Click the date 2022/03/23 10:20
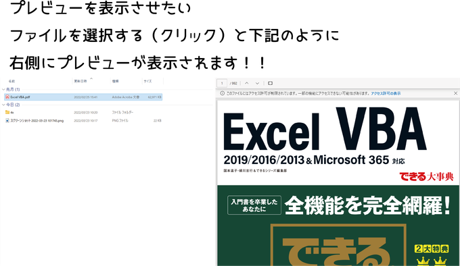 86,112
